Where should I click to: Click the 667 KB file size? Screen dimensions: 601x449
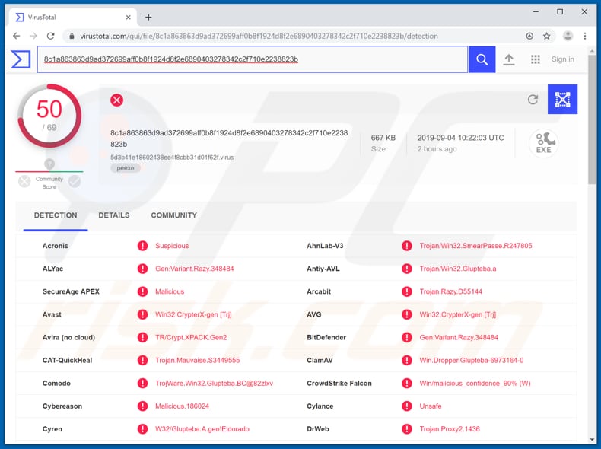383,138
